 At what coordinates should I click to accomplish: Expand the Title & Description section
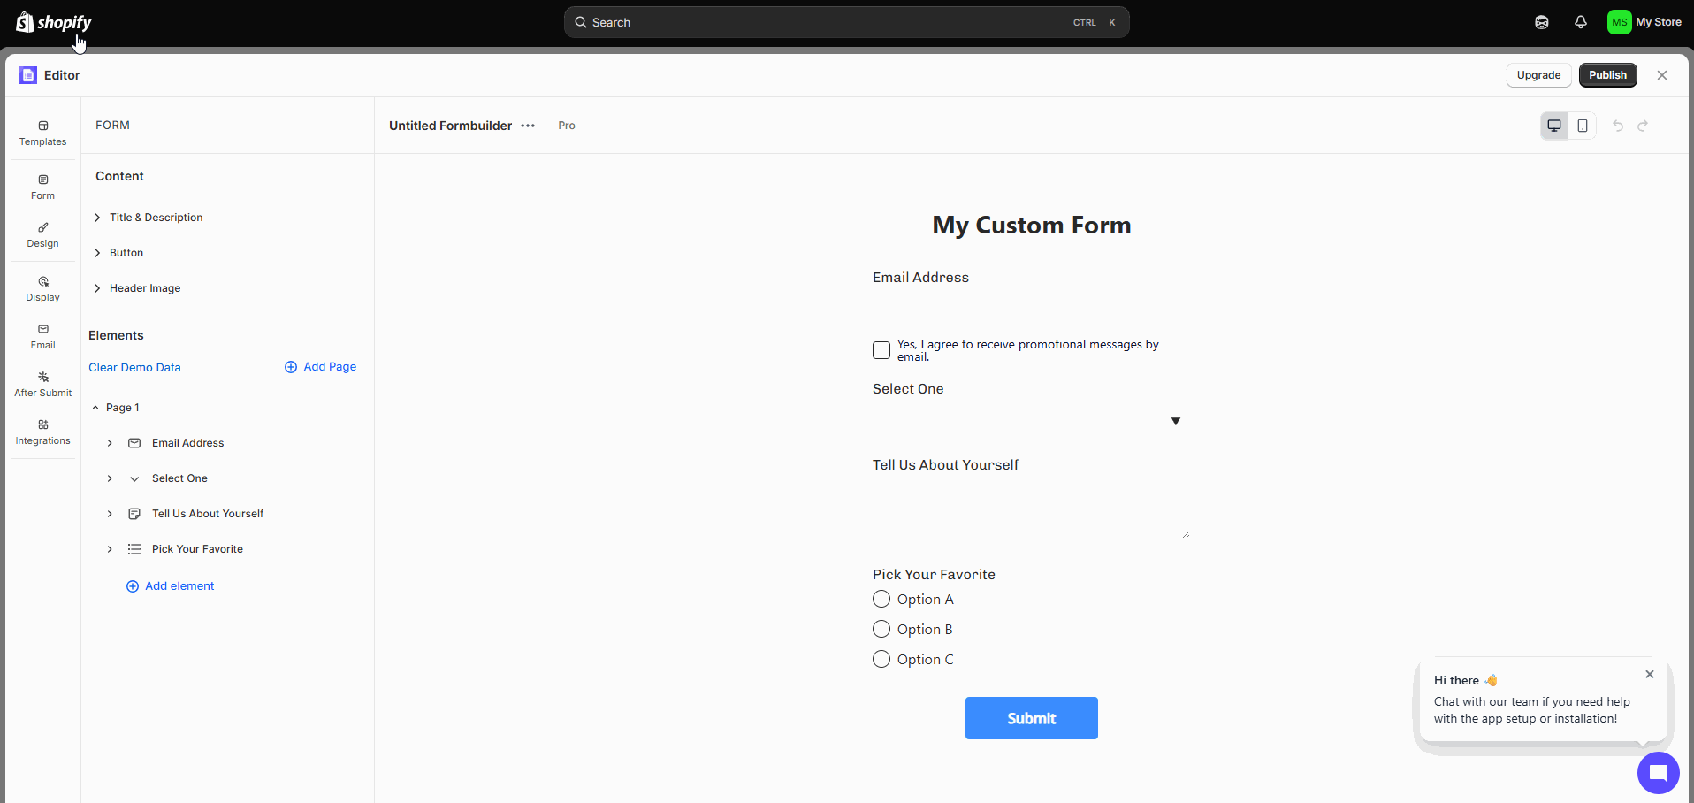[x=149, y=218]
